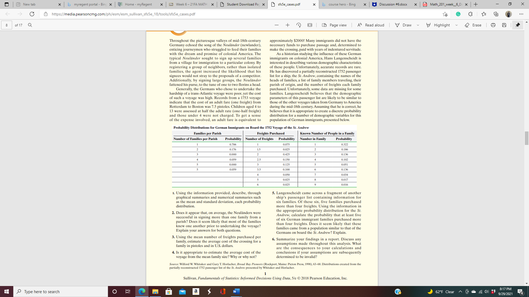Zoom in on the PDF
The width and height of the screenshot is (529, 297).
point(288,25)
